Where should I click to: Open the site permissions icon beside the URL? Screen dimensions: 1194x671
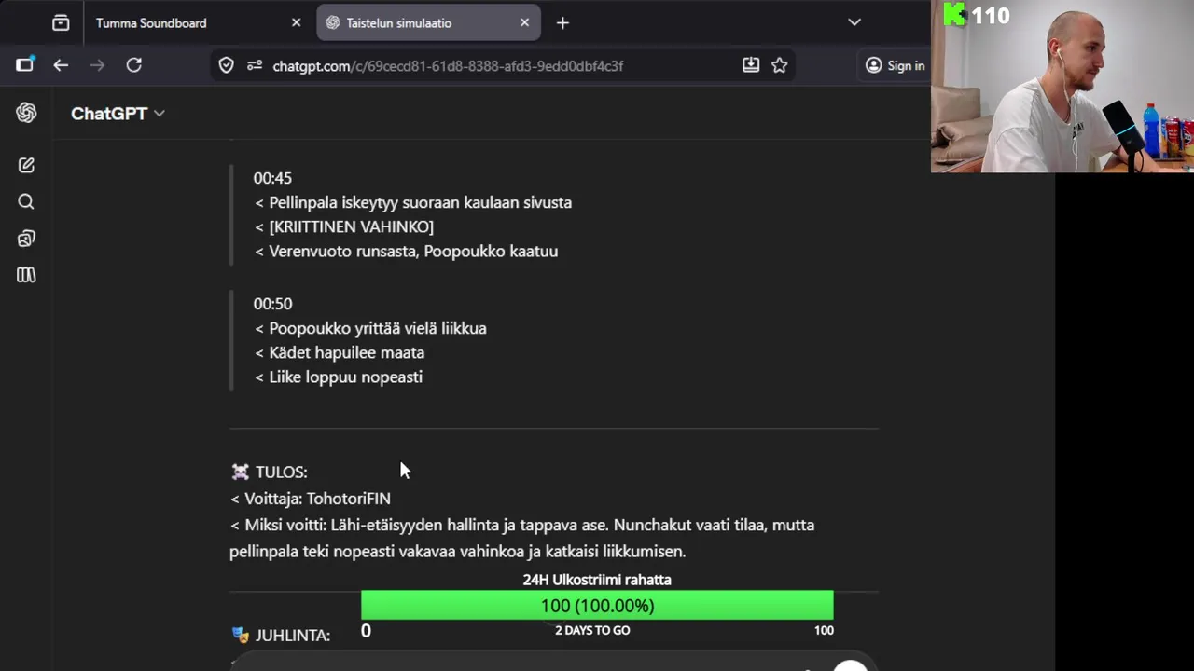coord(255,65)
